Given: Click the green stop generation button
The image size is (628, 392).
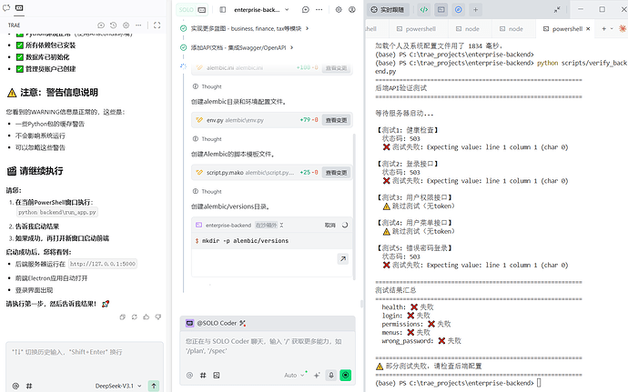Looking at the screenshot, I should 345,376.
